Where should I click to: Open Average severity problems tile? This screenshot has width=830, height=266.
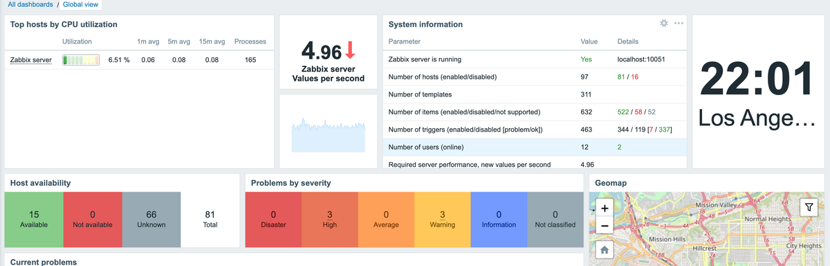click(386, 220)
